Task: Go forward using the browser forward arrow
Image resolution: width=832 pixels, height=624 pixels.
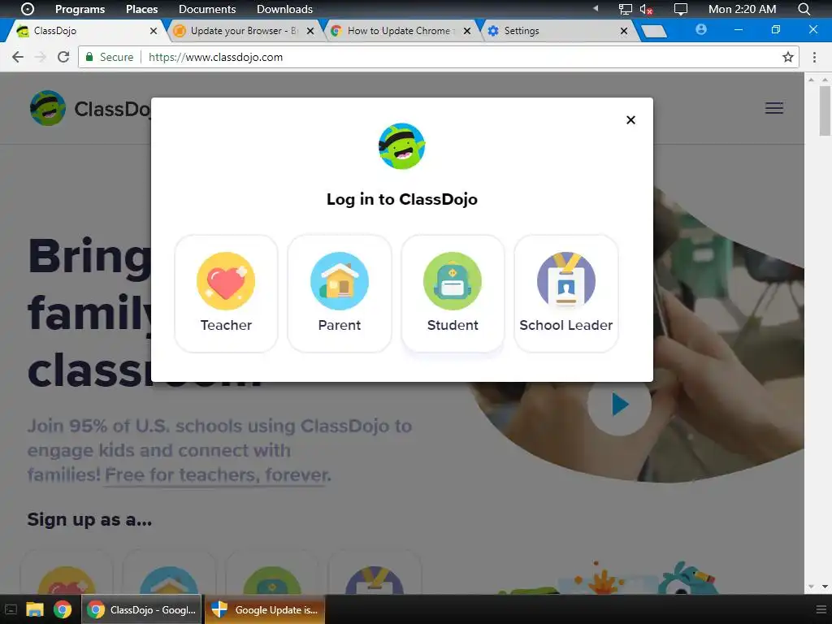Action: (41, 57)
